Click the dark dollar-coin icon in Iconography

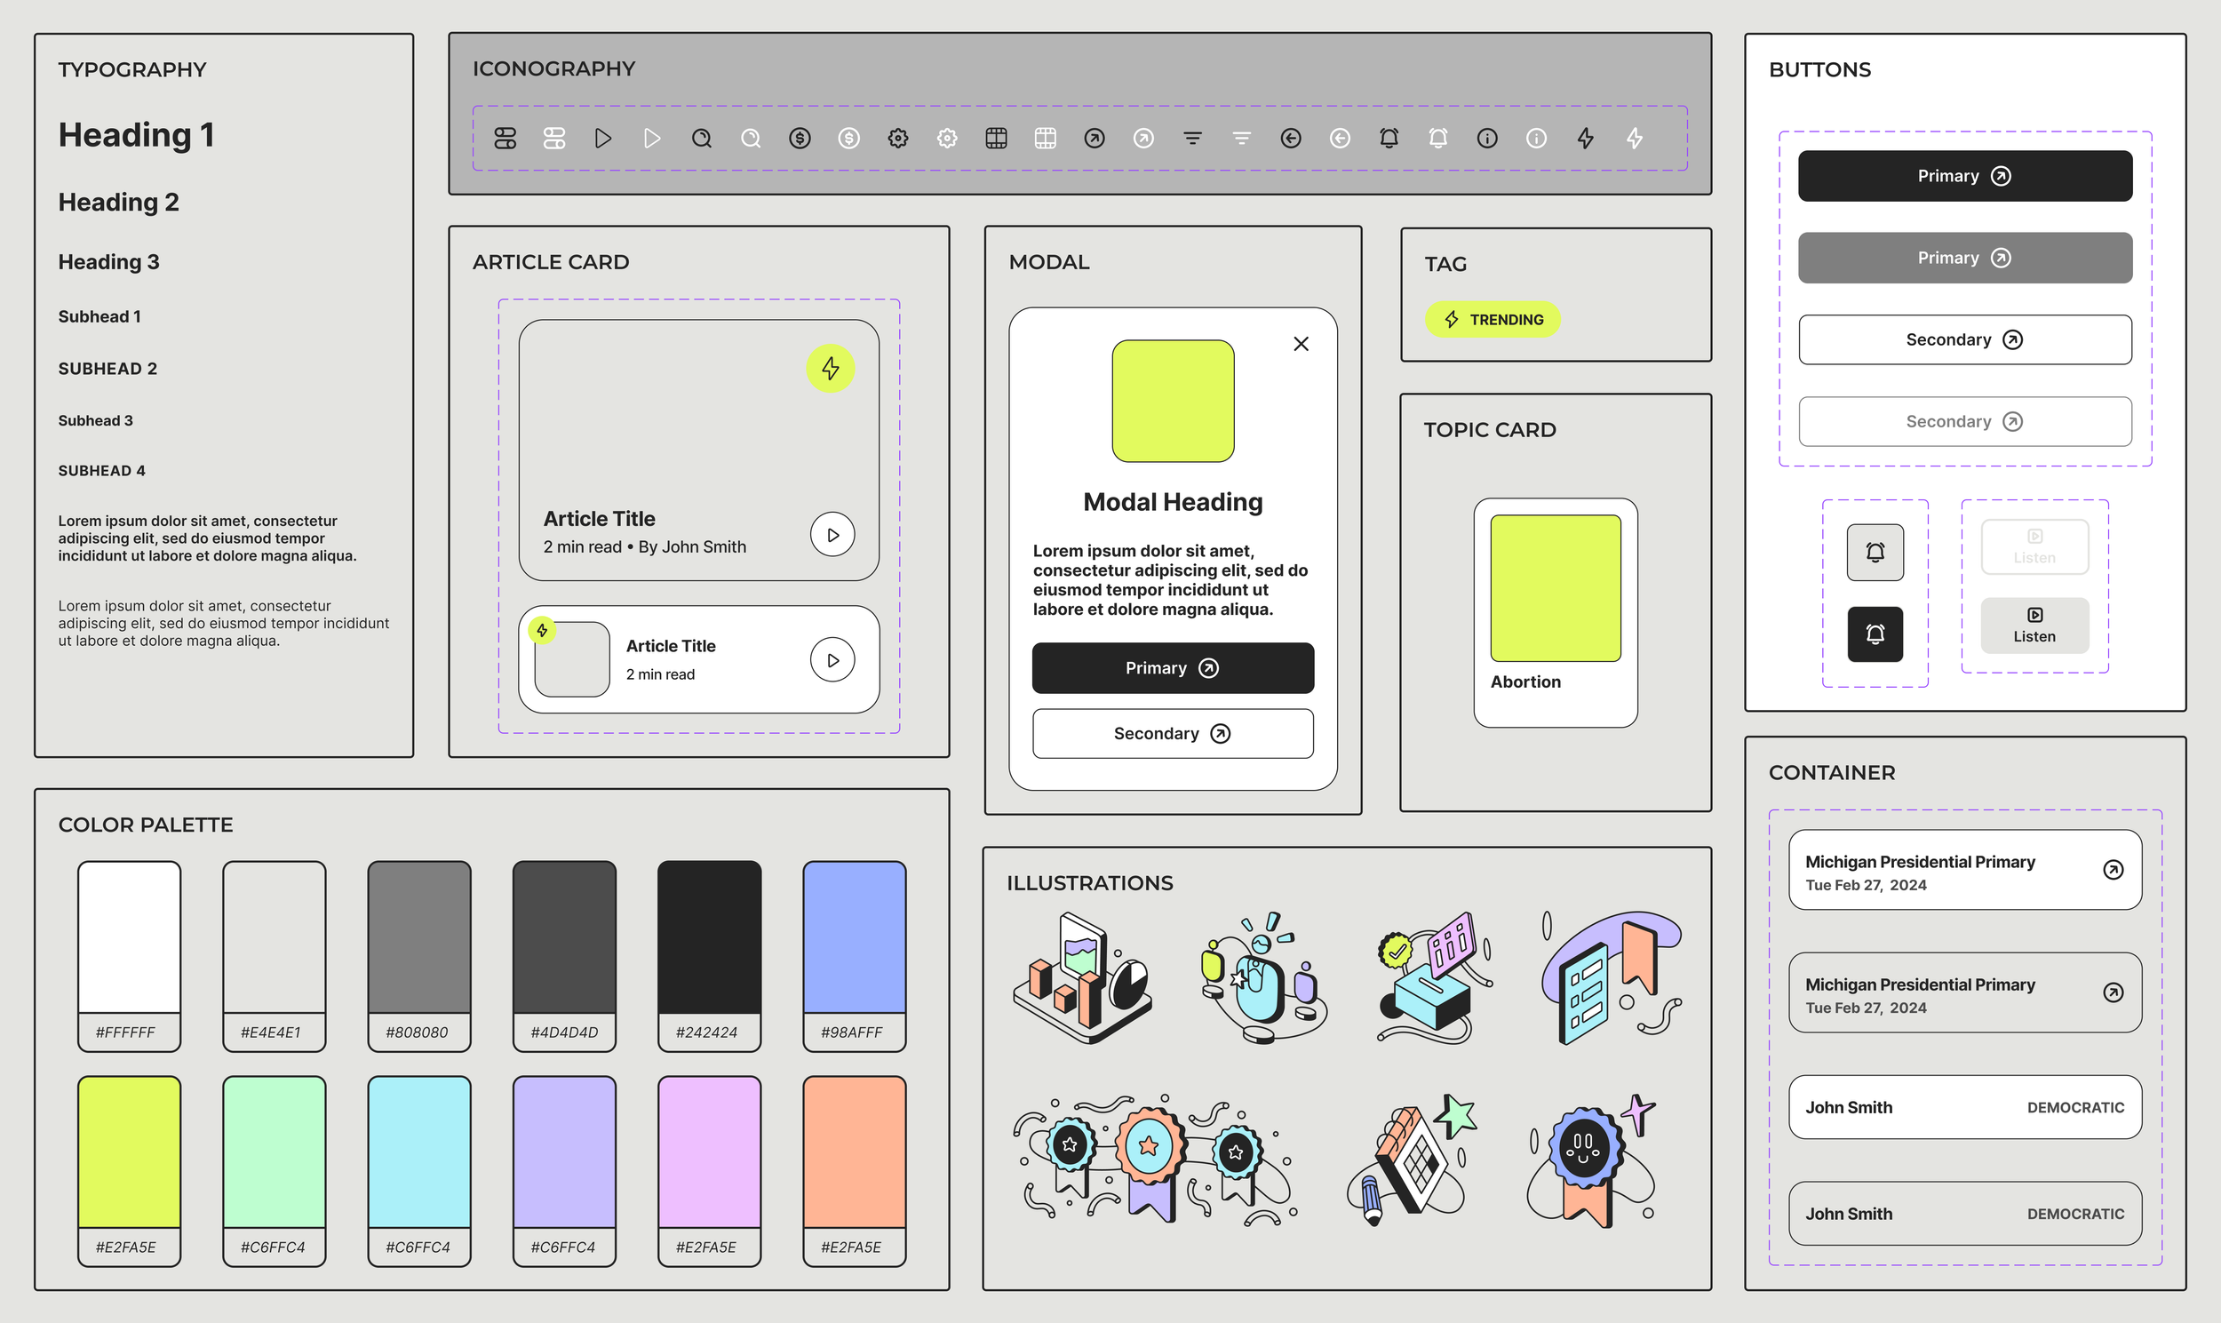point(800,139)
